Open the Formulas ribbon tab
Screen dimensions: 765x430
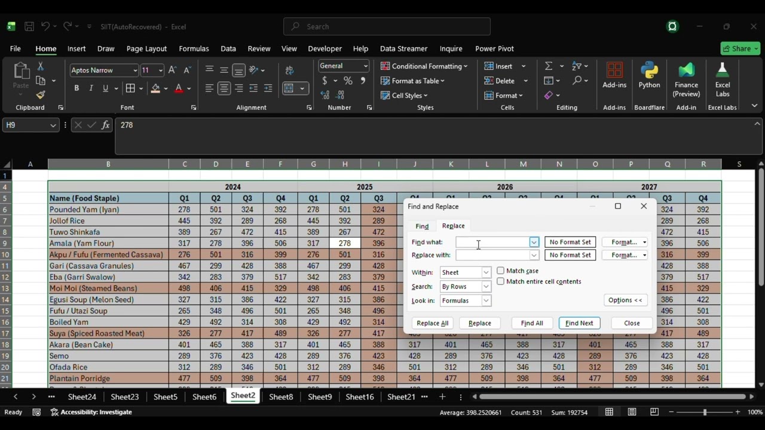point(194,48)
